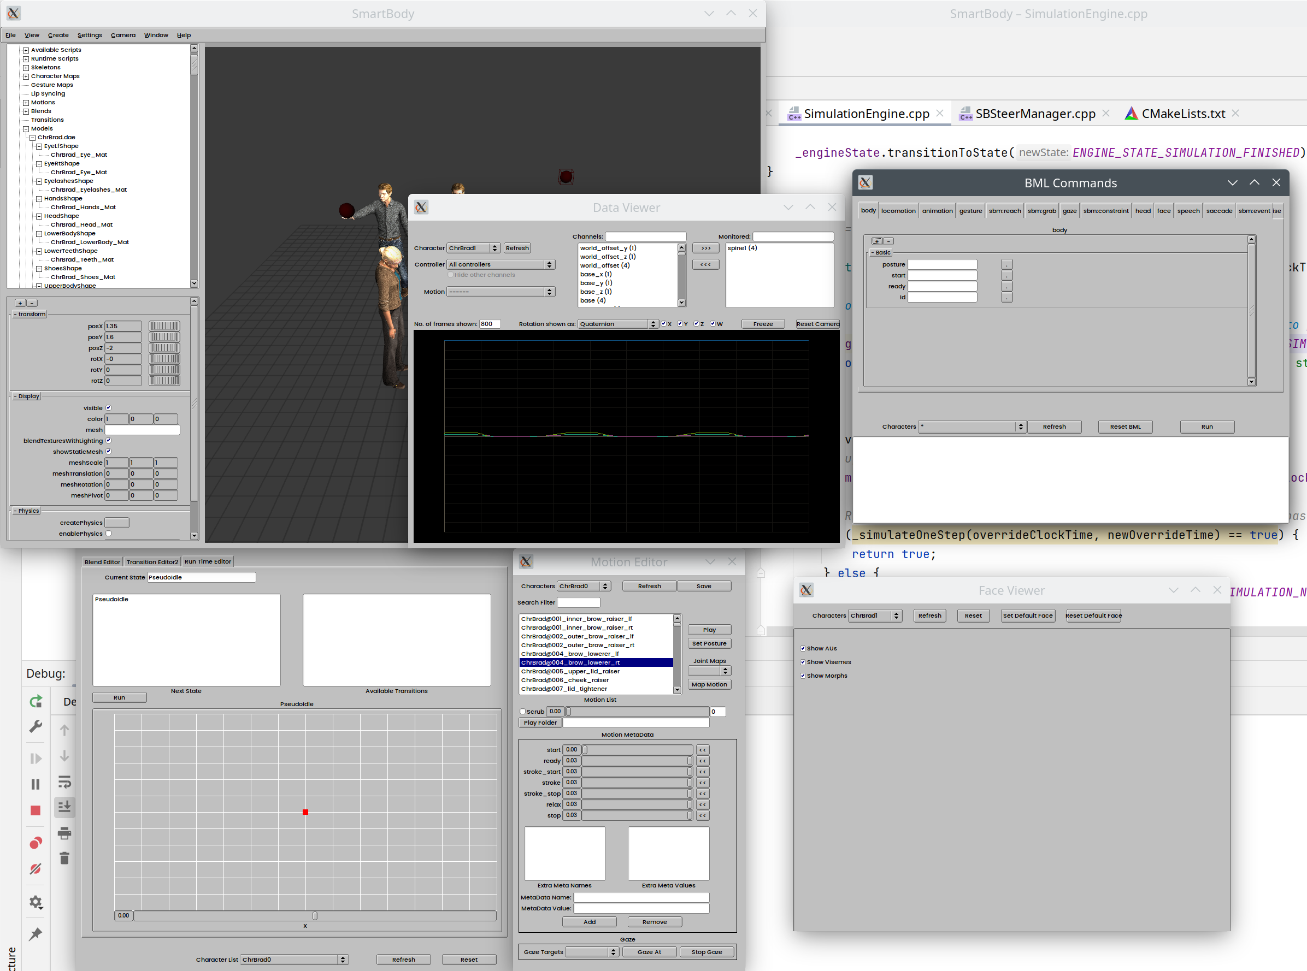Pause the program in the debug toolbar
The width and height of the screenshot is (1307, 971).
tap(36, 784)
